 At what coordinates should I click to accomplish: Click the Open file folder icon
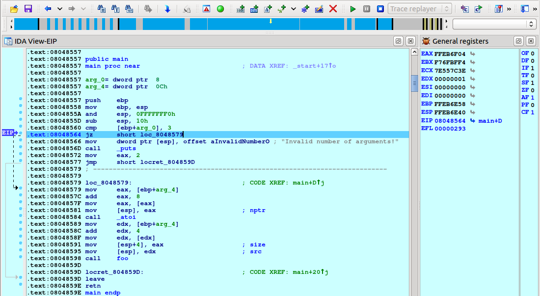click(x=14, y=9)
